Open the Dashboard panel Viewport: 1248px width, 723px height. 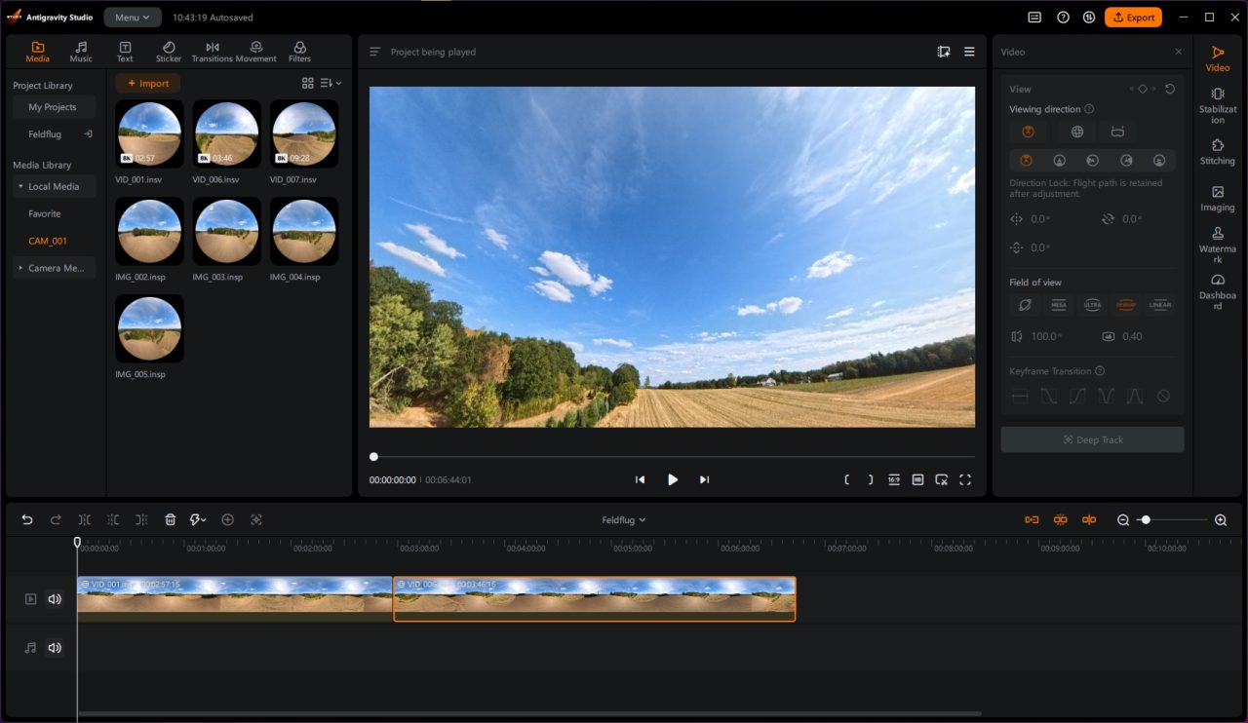pyautogui.click(x=1218, y=292)
